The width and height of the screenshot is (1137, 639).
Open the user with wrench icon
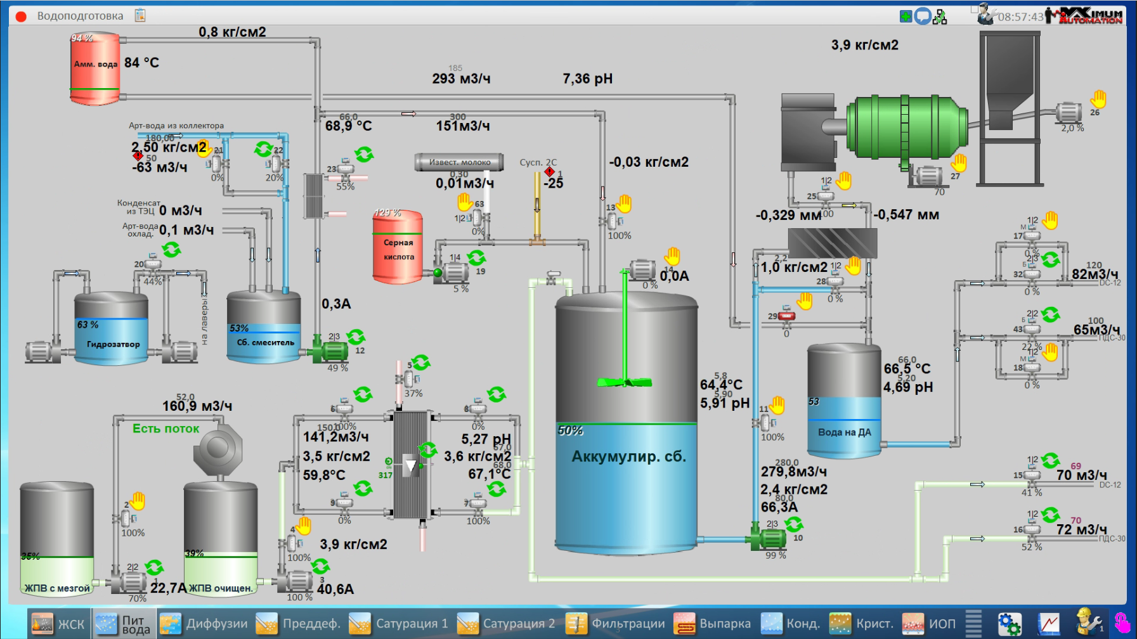click(985, 15)
